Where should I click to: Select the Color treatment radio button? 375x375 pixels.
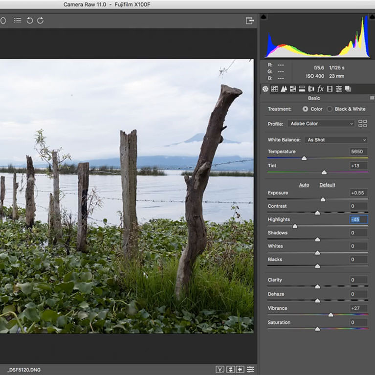click(x=306, y=109)
